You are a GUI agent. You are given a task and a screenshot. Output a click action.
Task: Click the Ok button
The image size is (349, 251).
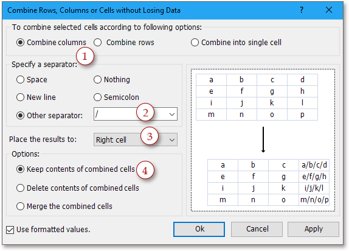(x=199, y=229)
